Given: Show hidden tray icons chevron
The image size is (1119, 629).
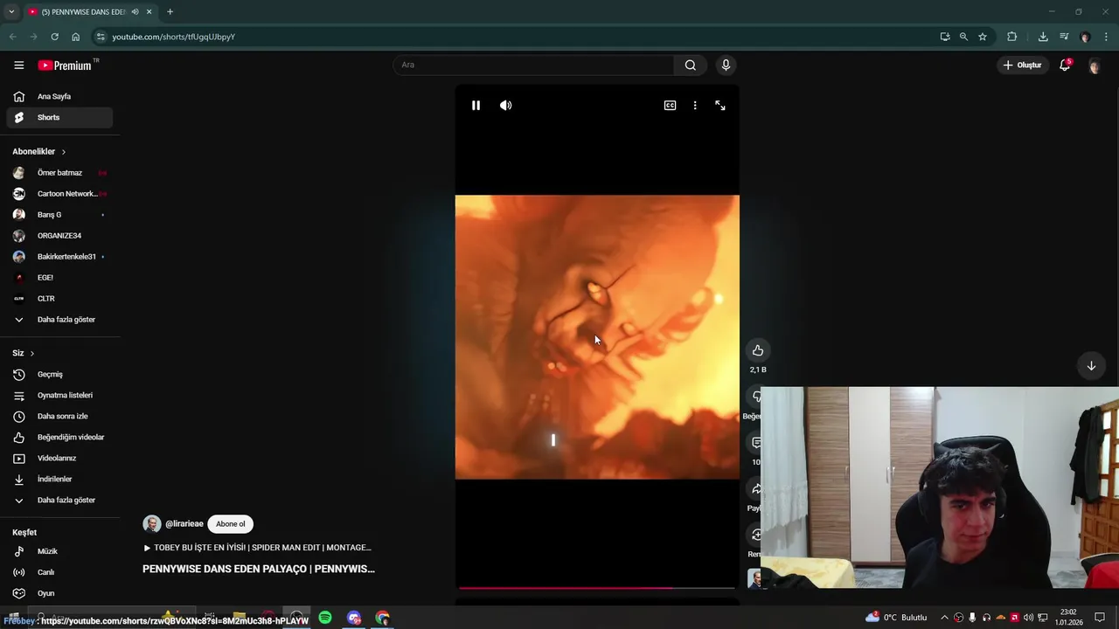Looking at the screenshot, I should pos(944,618).
